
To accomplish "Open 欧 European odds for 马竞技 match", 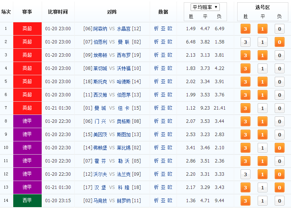I will 170,201.
